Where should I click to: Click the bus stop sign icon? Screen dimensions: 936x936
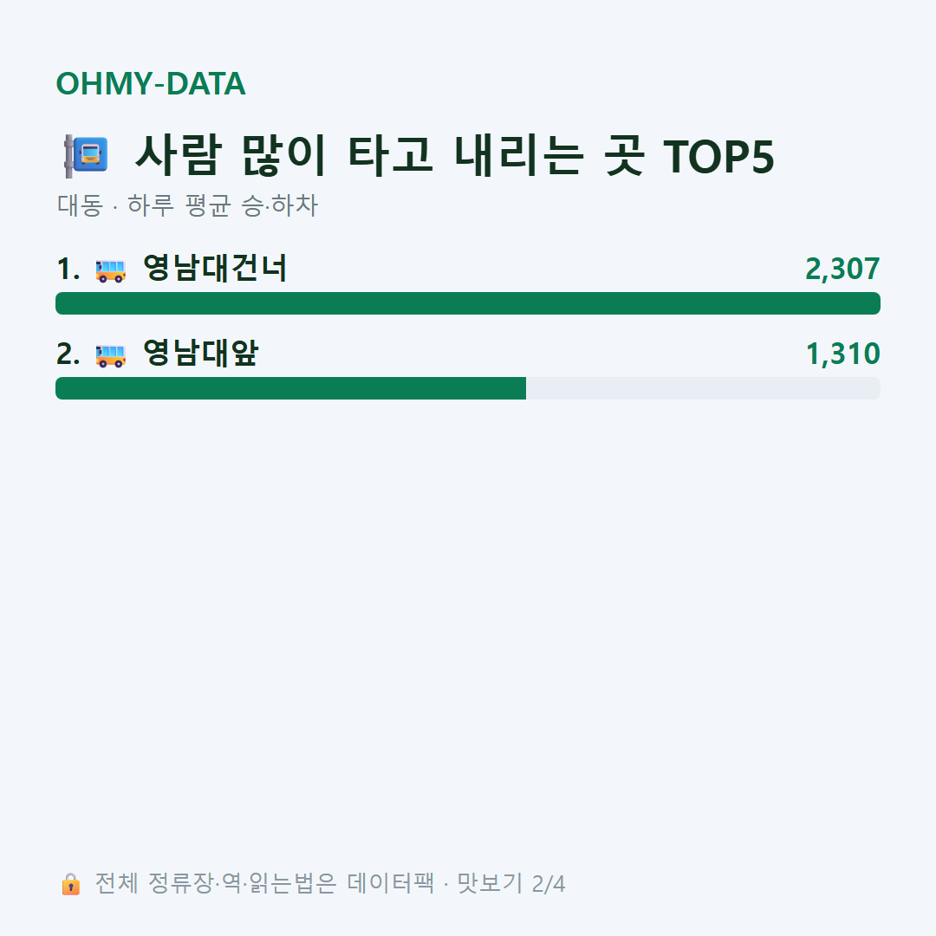coord(87,156)
